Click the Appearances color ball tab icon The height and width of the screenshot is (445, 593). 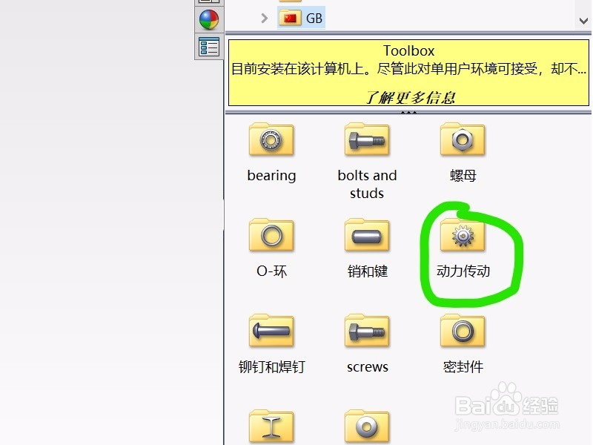209,20
